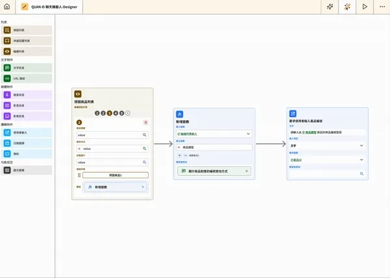Expand the 輪播列表輸入 dropdown
The image size is (390, 278).
(214, 134)
